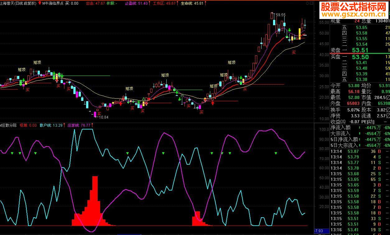390x235 pixels.
Task: Select sell level five price 53.65
Action: click(362, 27)
